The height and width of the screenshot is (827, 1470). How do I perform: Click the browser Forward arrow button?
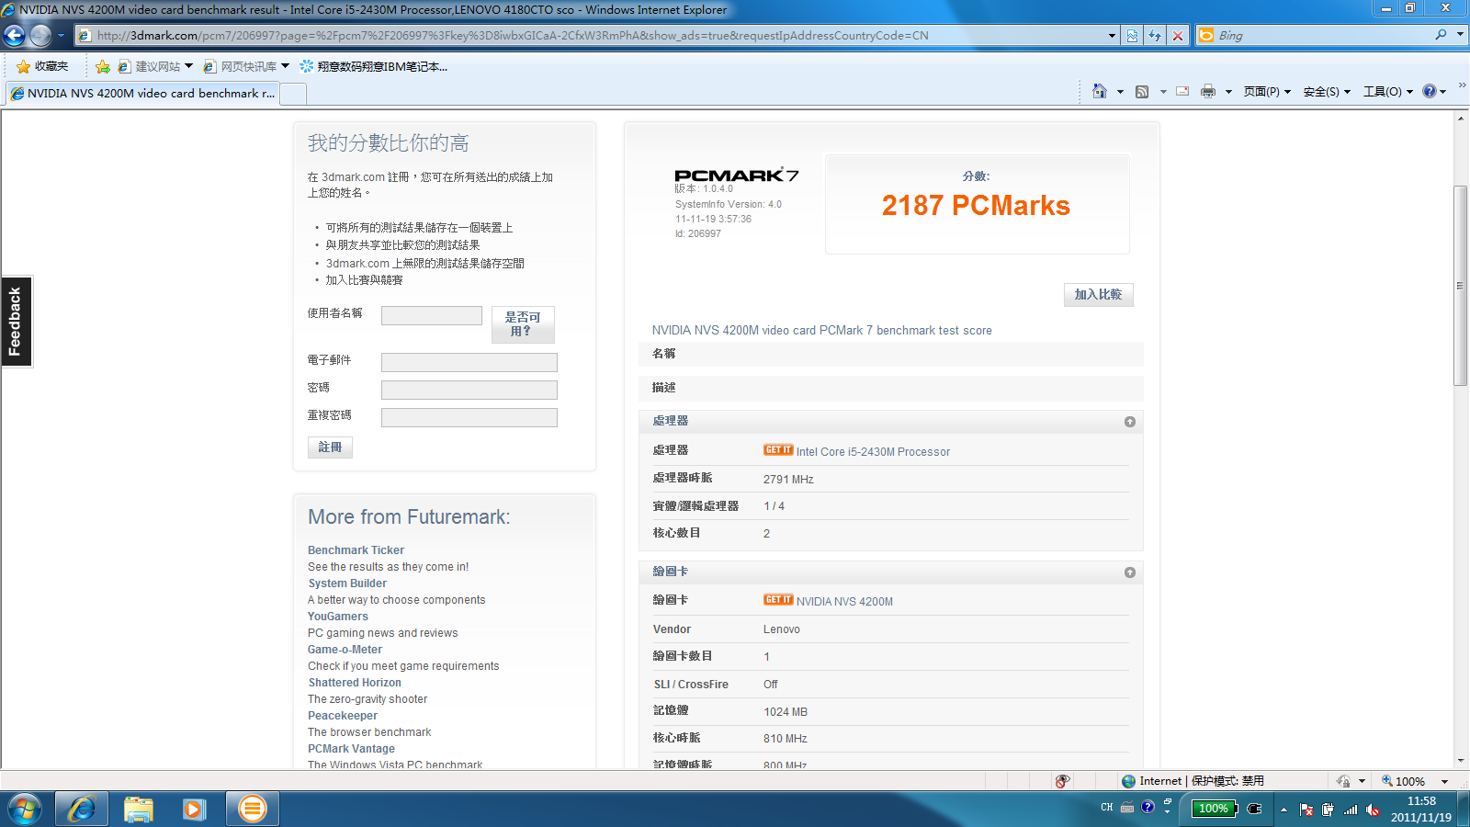pos(40,36)
